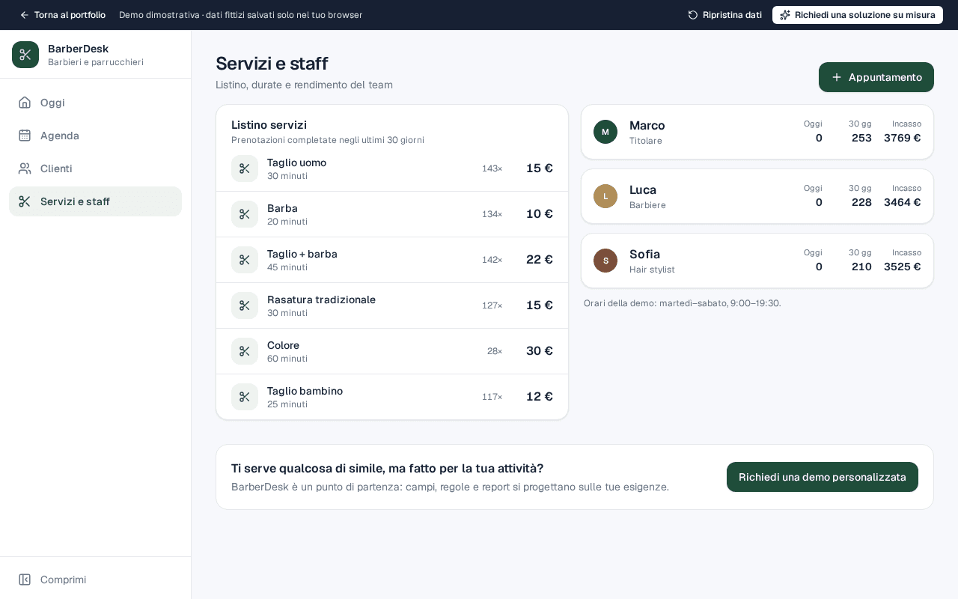Click the Taglio bambino service name
The image size is (958, 599).
(305, 391)
